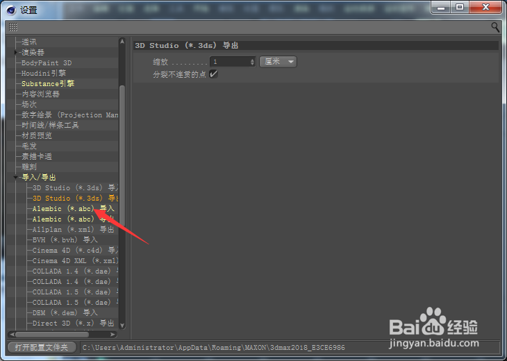Viewport: 507px width, 361px height.
Task: Select 毛发 category
Action: [x=29, y=146]
